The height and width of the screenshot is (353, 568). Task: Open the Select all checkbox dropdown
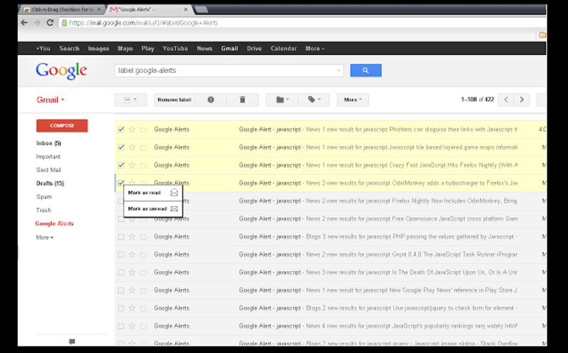tap(131, 100)
